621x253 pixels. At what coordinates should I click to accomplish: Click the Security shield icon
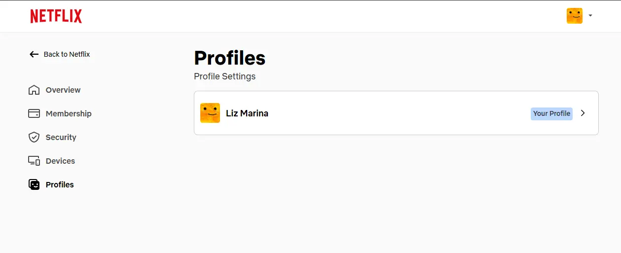34,137
